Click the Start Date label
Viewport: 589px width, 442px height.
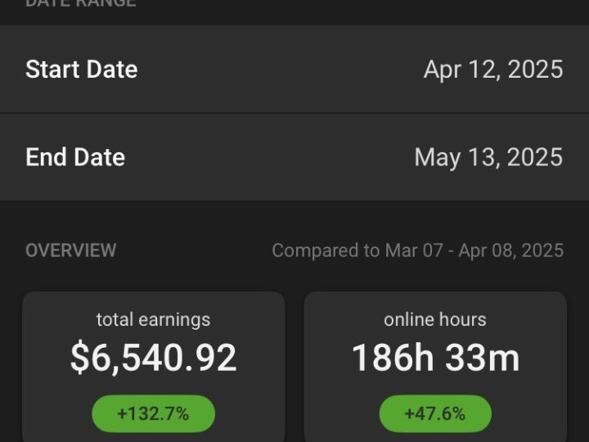pos(81,70)
